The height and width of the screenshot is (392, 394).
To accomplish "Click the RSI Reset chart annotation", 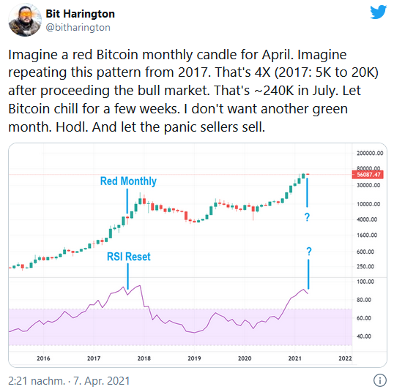I will coord(129,257).
